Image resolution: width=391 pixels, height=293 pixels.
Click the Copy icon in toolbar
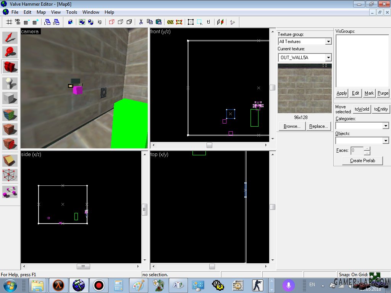click(x=150, y=22)
